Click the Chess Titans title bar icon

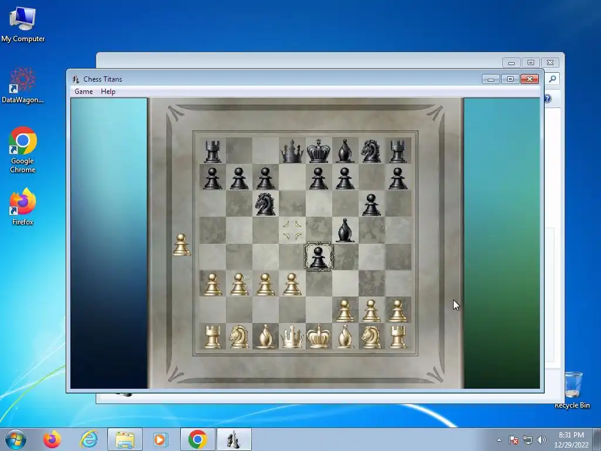pyautogui.click(x=76, y=79)
